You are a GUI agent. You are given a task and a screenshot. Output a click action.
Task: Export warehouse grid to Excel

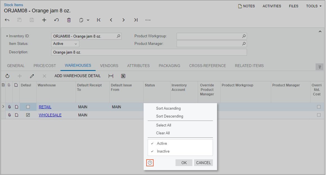123,76
